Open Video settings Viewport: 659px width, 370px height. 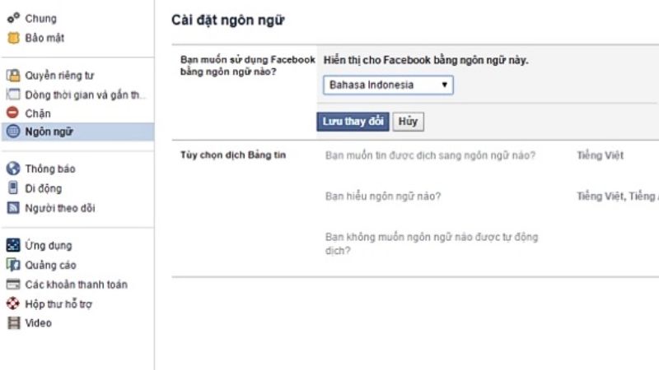38,323
